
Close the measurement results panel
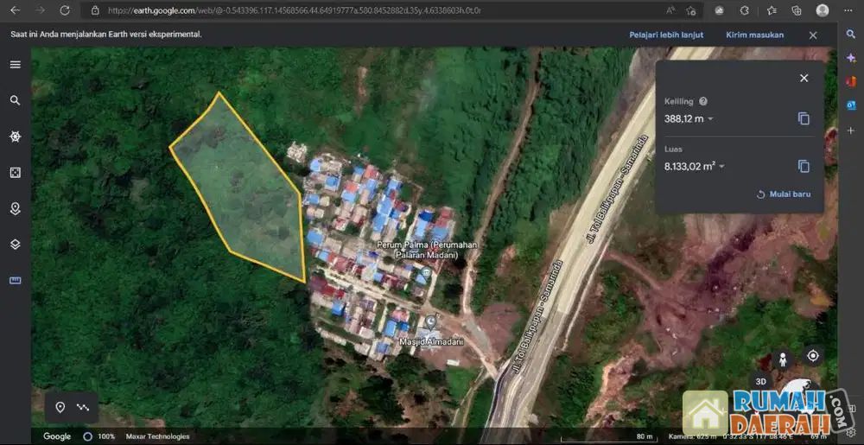[x=804, y=78]
